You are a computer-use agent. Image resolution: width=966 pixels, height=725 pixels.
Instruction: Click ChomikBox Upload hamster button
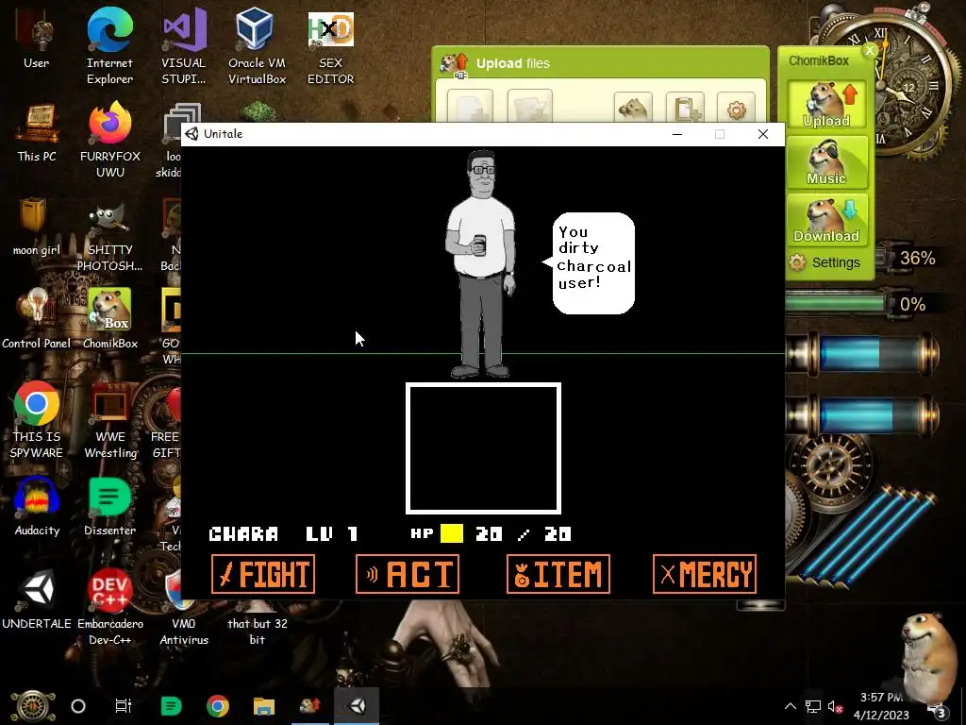826,104
